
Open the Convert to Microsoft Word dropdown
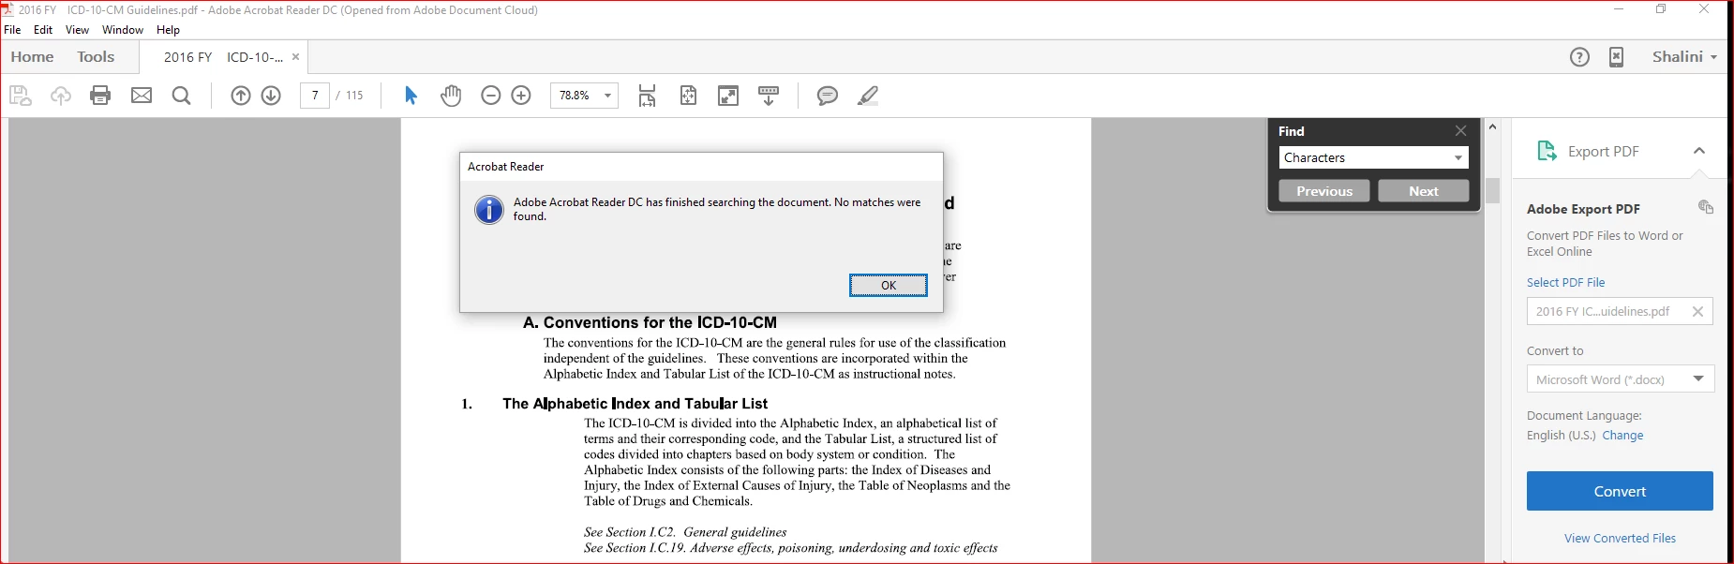(1621, 379)
